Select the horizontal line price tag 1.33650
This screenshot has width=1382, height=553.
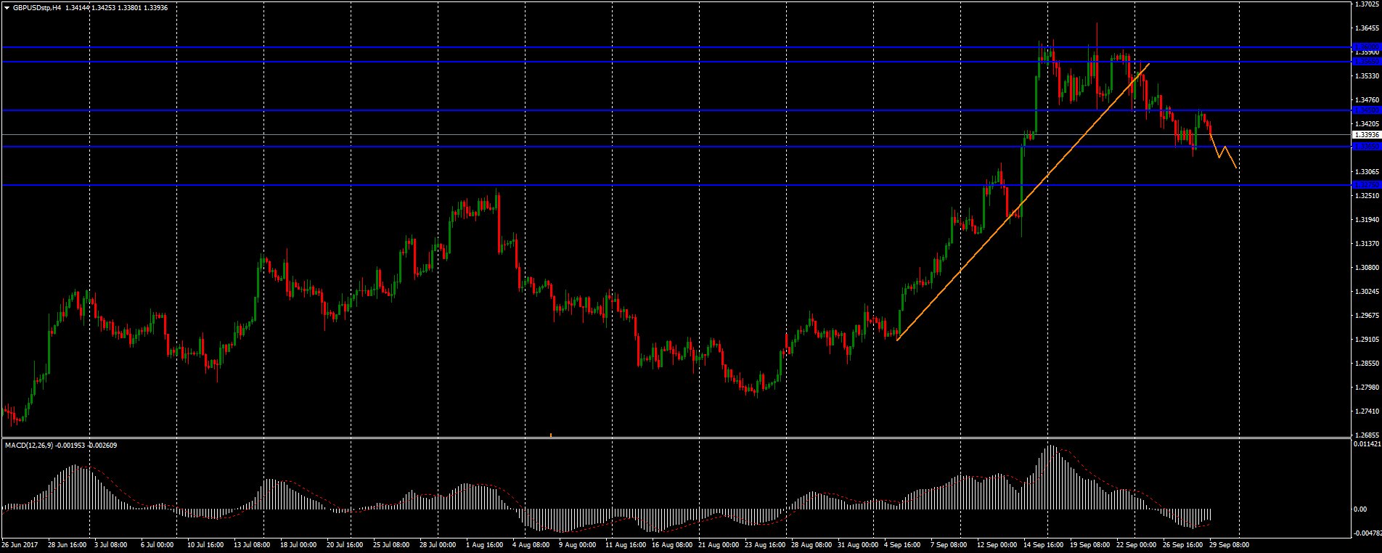click(x=1367, y=147)
